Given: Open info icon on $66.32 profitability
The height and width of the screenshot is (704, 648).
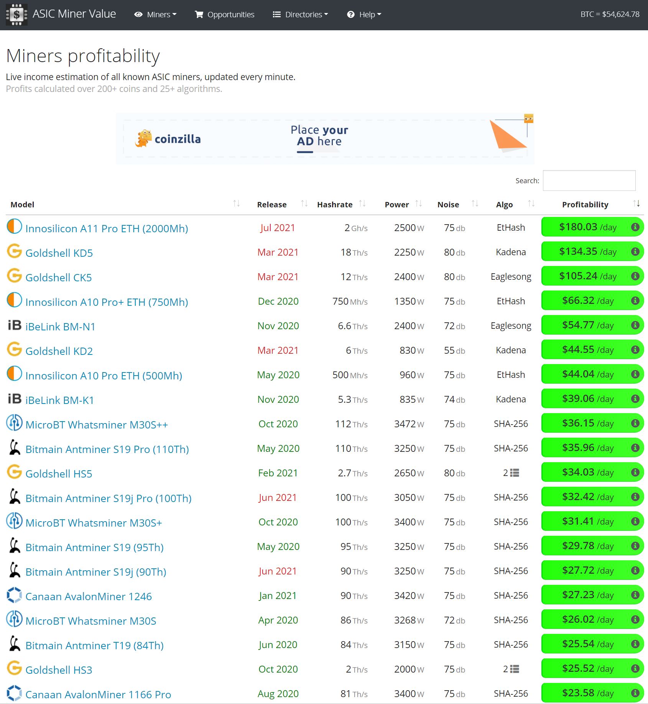Looking at the screenshot, I should click(635, 300).
